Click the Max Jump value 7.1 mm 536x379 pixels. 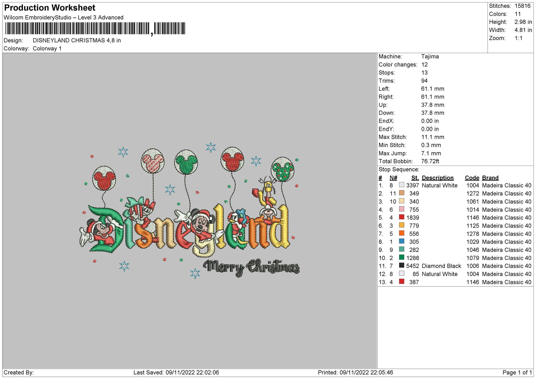[431, 153]
